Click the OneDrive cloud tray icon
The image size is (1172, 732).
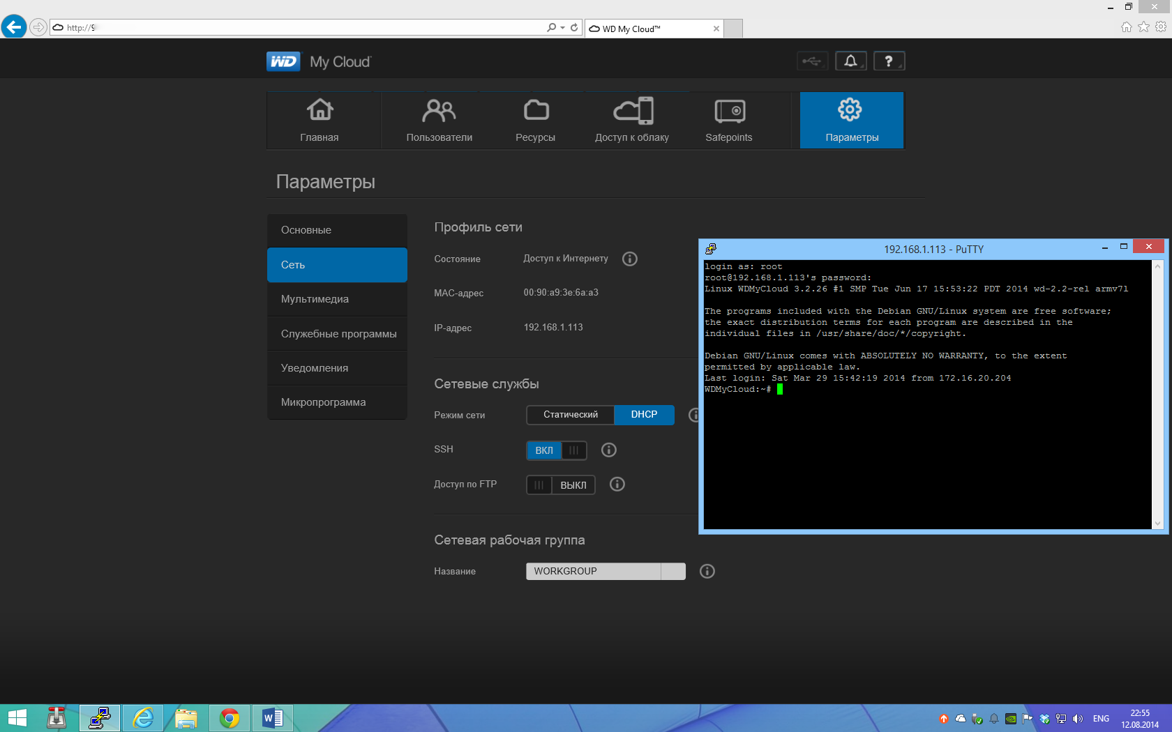click(x=961, y=719)
